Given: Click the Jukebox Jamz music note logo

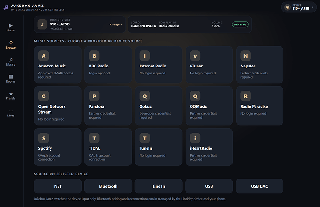Looking at the screenshot, I should tap(6, 7).
